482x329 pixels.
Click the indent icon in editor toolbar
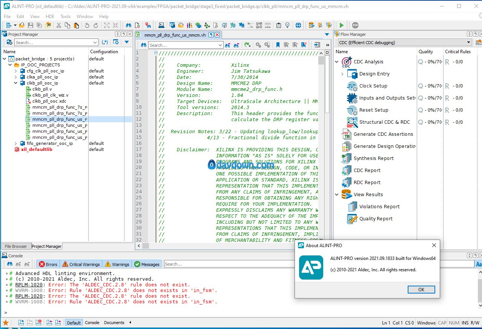(x=317, y=45)
